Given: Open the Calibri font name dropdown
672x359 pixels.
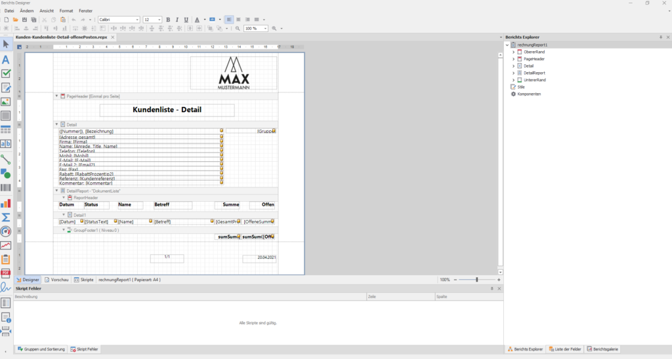Looking at the screenshot, I should pos(137,20).
